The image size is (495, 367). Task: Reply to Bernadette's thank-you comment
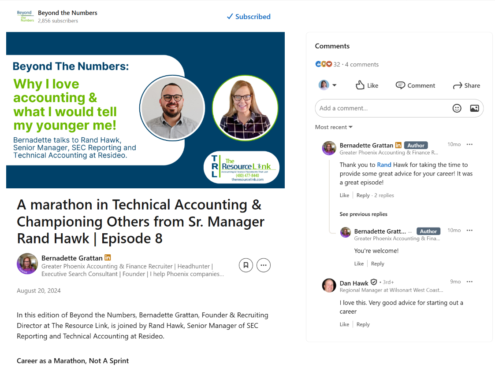363,195
